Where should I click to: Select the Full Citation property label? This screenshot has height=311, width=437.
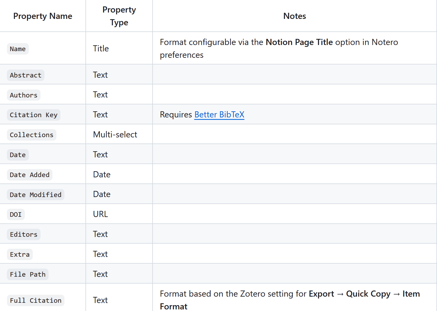(x=36, y=300)
